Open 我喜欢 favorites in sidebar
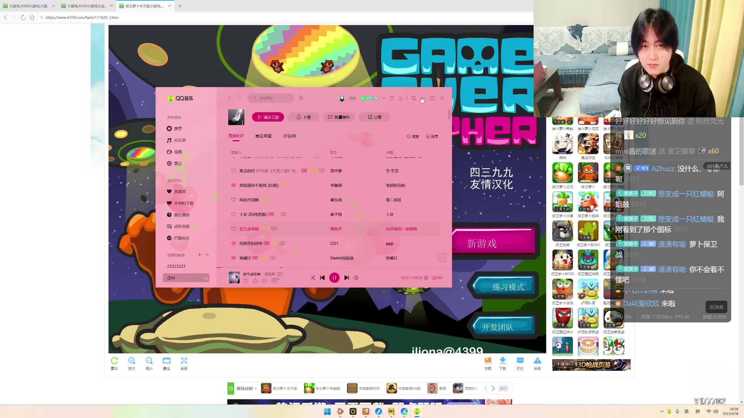The height and width of the screenshot is (418, 744). [x=176, y=191]
